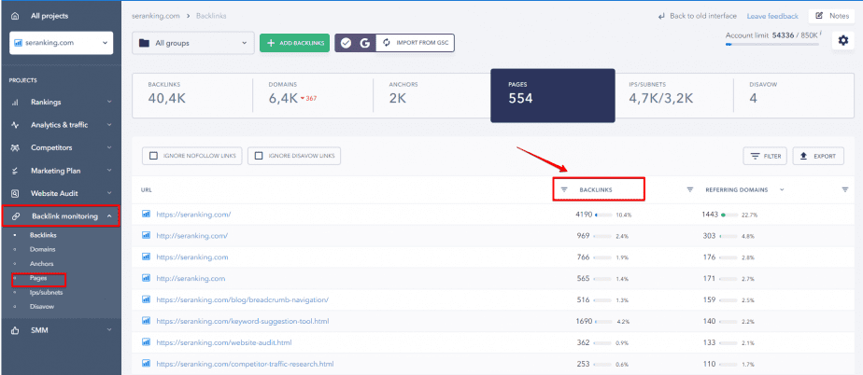This screenshot has height=375, width=863.
Task: Click chart icon for http://seranking.com/ row
Action: click(x=147, y=235)
